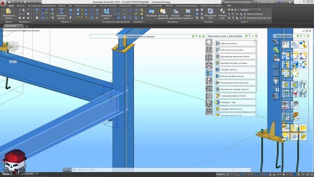Open the Export and import ribbon tab
This screenshot has width=314, height=177.
[x=107, y=6]
